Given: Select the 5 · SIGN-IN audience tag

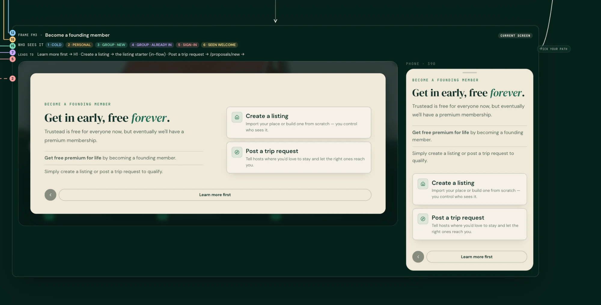Looking at the screenshot, I should 188,45.
